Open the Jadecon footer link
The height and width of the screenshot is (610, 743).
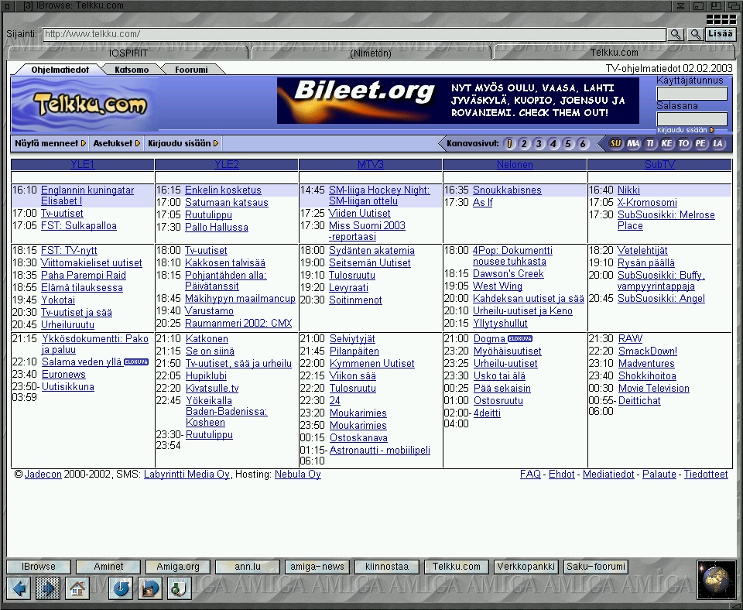coord(43,474)
